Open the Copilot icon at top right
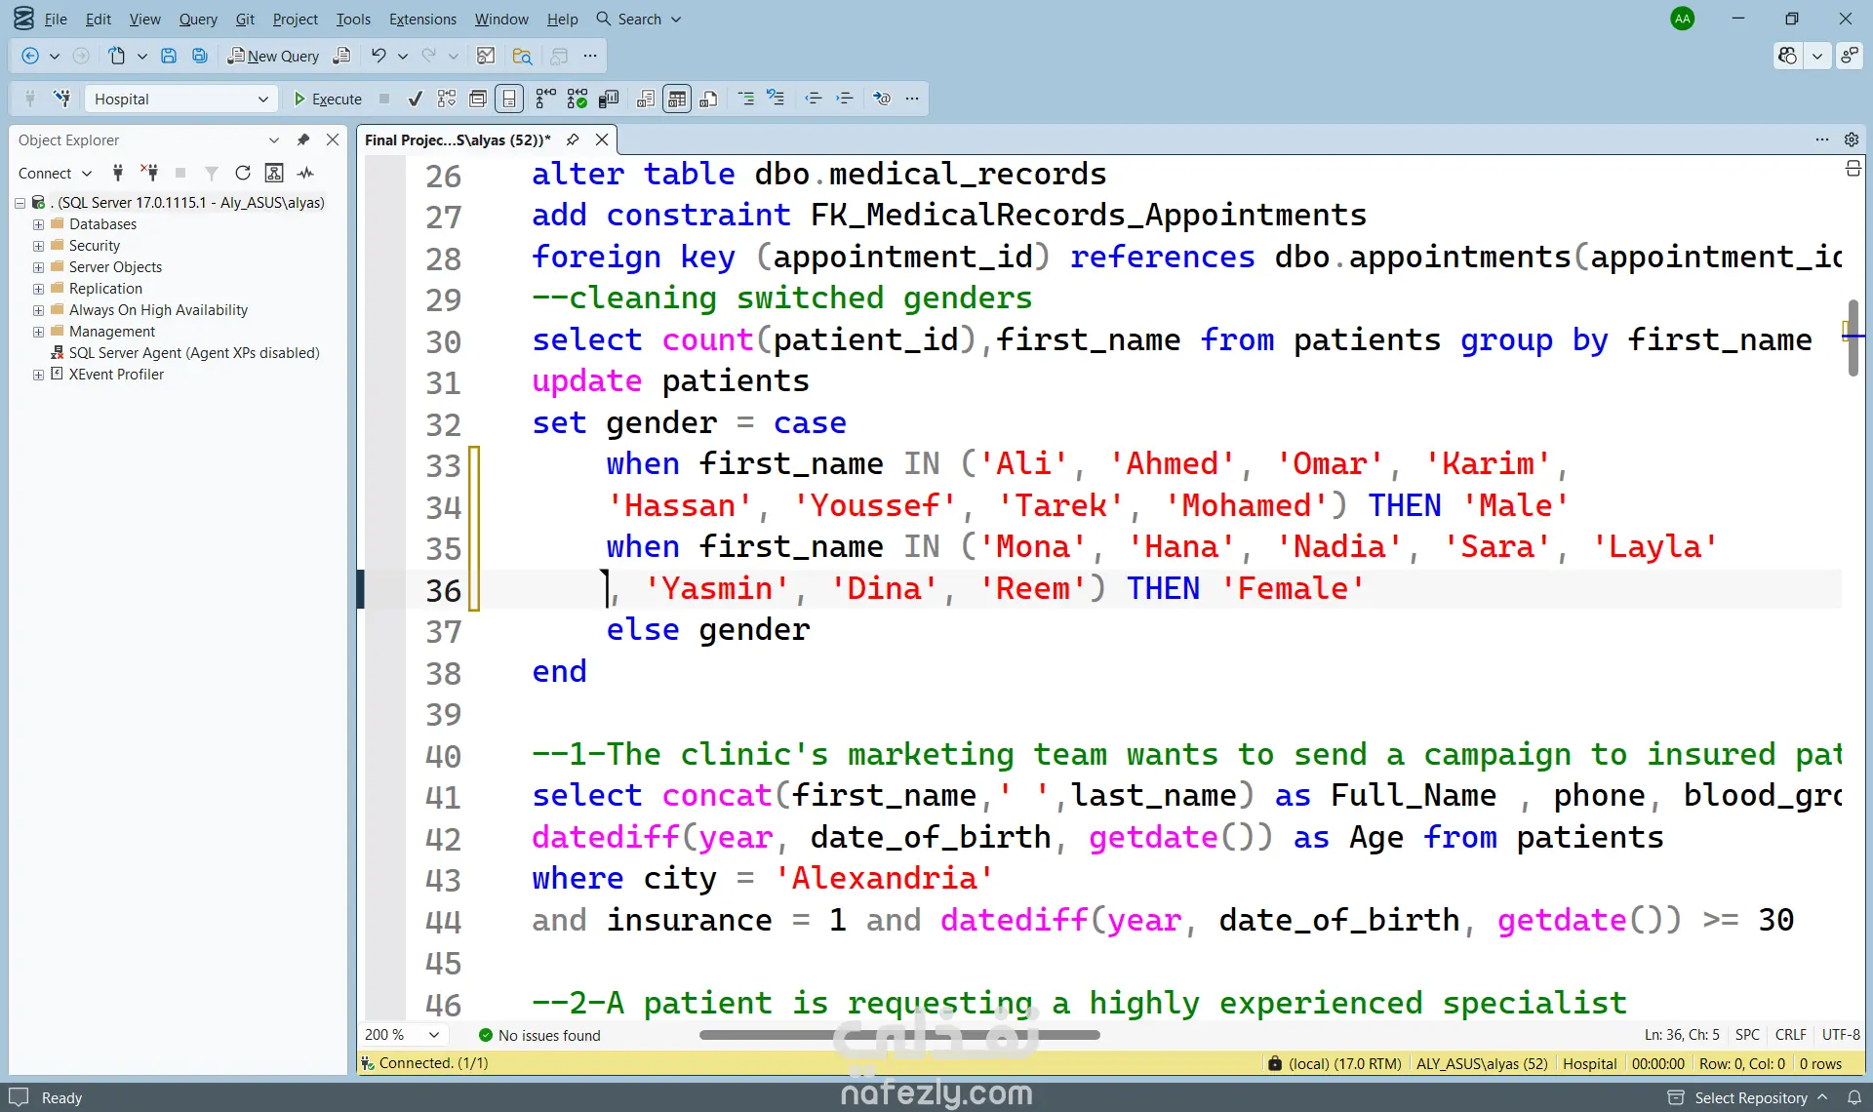Screen dimensions: 1873x1112 click(x=1787, y=56)
